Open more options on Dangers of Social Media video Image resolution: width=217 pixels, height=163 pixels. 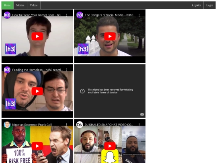(x=139, y=15)
